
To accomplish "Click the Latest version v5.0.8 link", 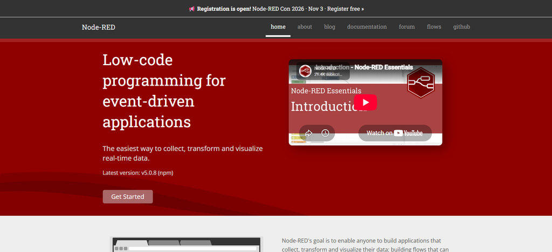I will coord(138,172).
